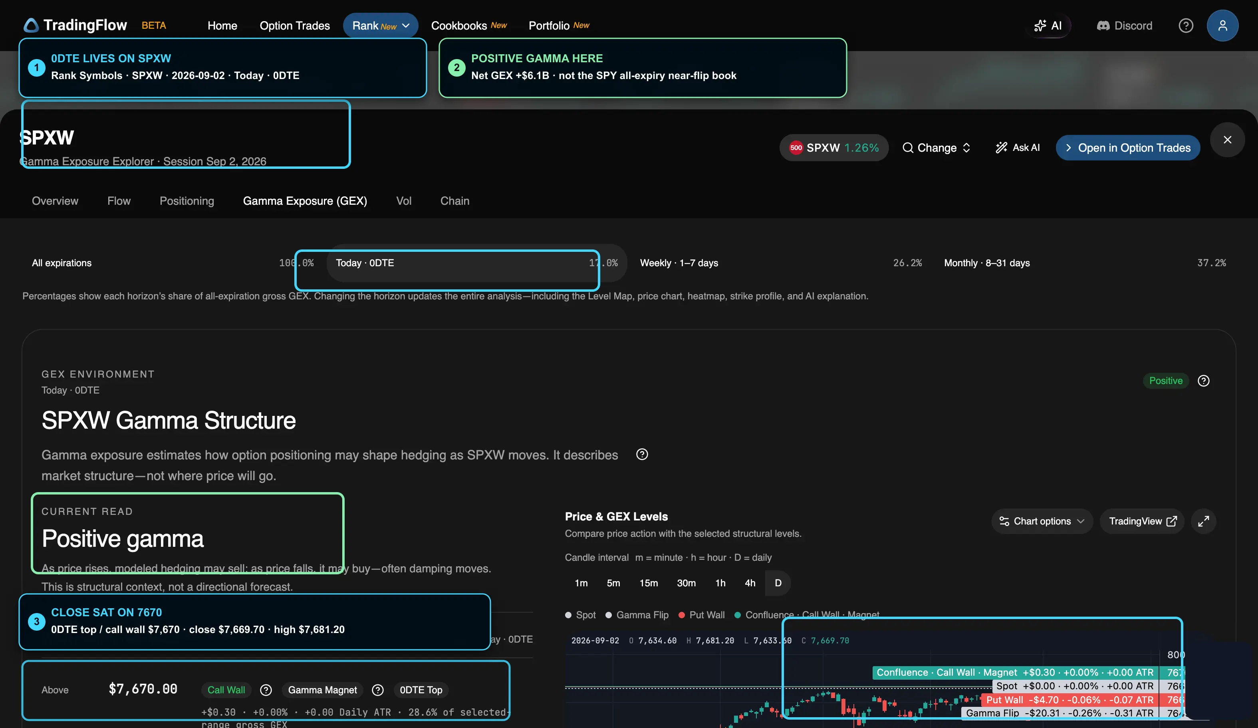Select the Gamma Exposure (GEX) tab
The image size is (1258, 728).
[x=305, y=201]
